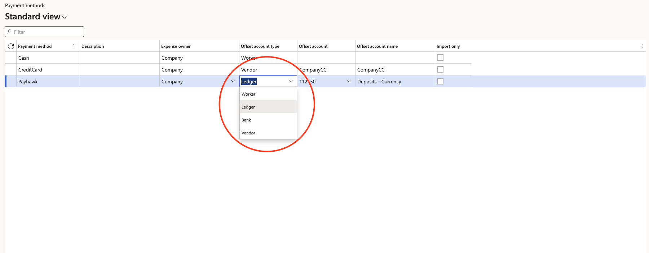
Task: Select the CreditCard payment method cell
Action: [x=48, y=70]
